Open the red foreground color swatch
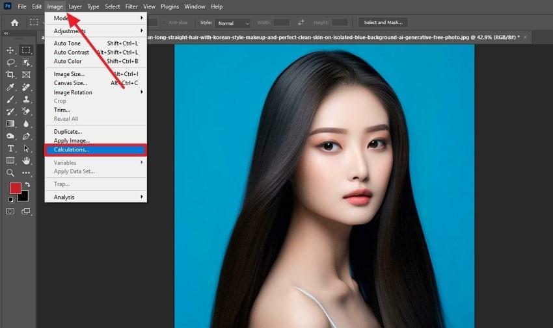The image size is (553, 328). coord(15,188)
